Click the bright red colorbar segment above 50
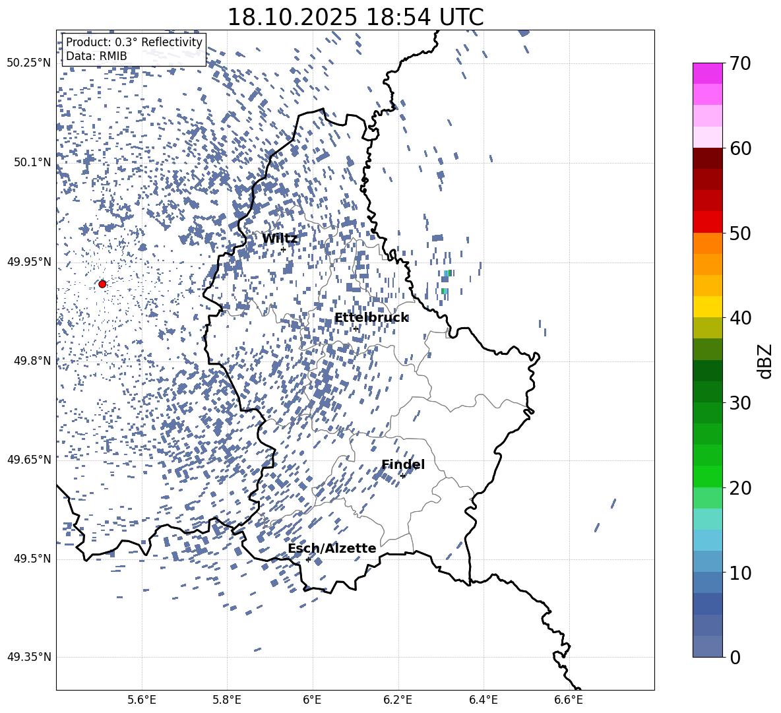781x713 pixels. tap(708, 222)
